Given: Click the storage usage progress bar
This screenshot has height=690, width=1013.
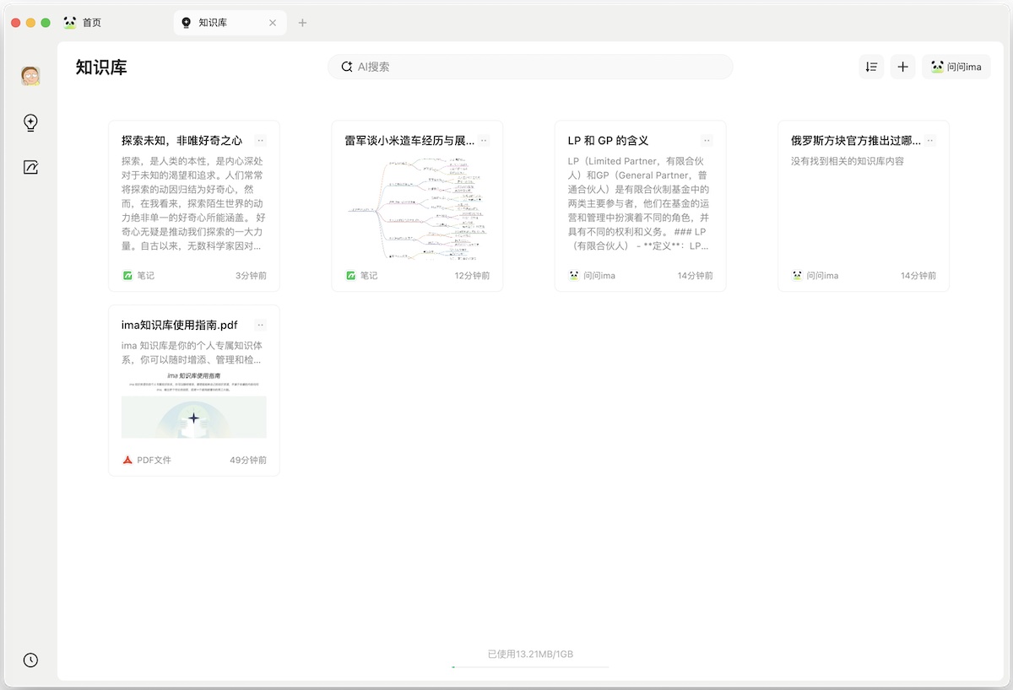Looking at the screenshot, I should click(x=530, y=666).
